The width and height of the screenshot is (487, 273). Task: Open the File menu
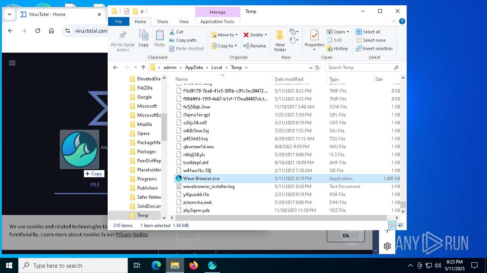[119, 22]
